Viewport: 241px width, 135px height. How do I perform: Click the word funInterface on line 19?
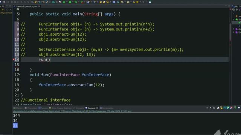pos(52,85)
